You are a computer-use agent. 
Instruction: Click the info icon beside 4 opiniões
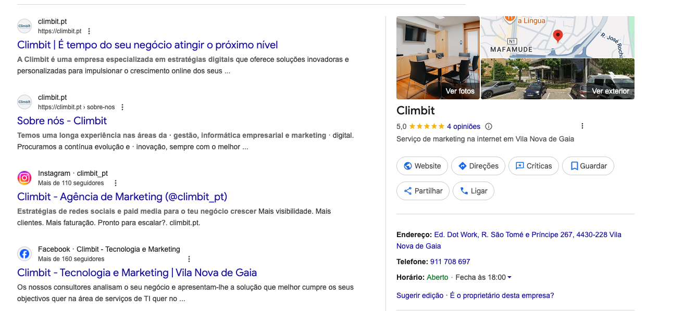[489, 126]
